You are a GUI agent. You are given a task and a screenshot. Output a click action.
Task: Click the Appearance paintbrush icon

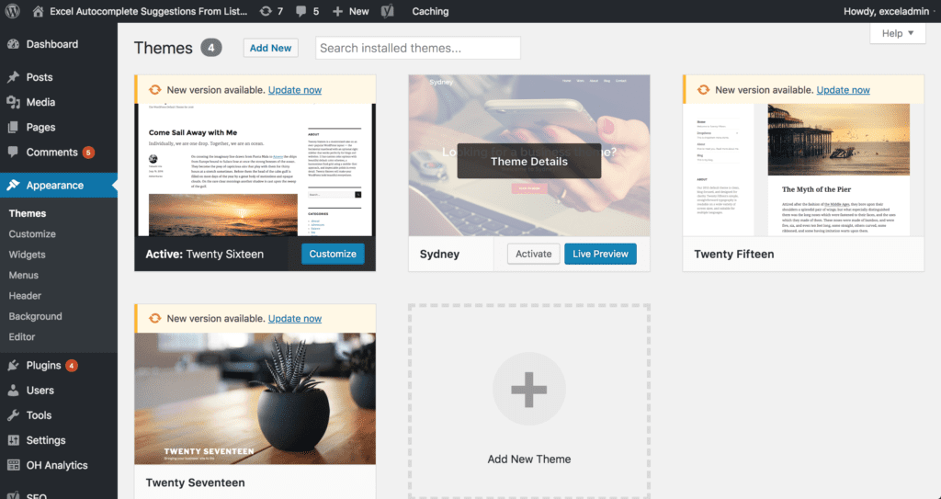[13, 185]
